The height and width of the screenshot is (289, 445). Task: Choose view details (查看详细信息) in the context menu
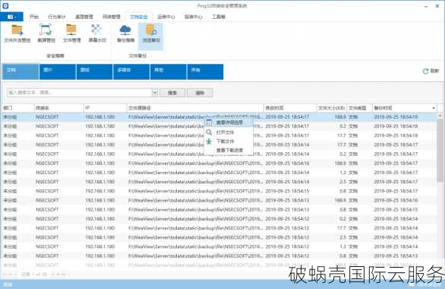[229, 122]
